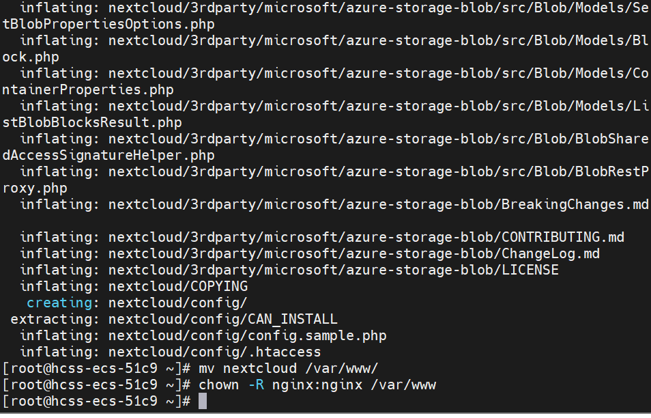Click the "nextcloud/COPYING" file path
The height and width of the screenshot is (418, 651).
coord(178,286)
